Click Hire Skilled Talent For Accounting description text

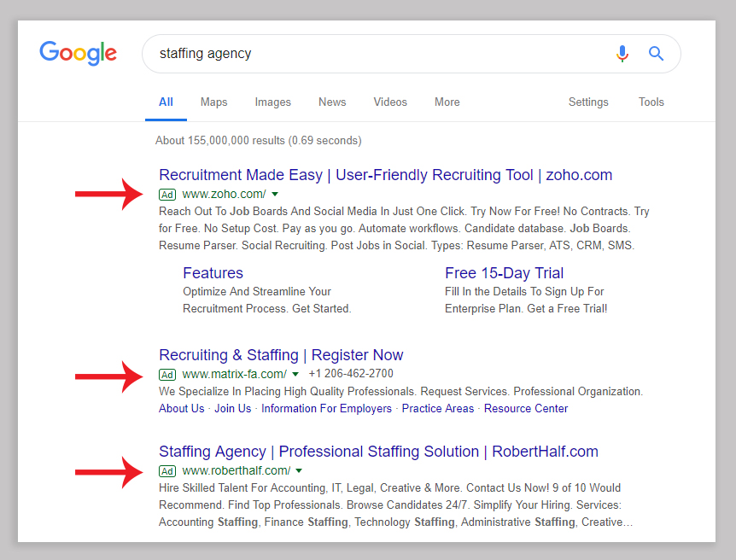(395, 505)
